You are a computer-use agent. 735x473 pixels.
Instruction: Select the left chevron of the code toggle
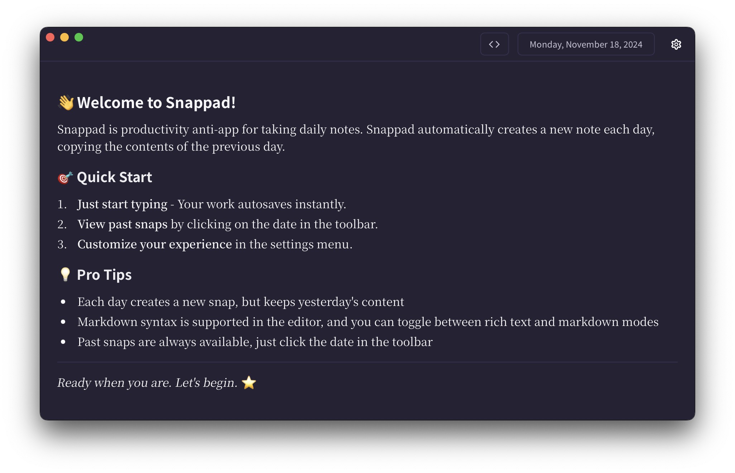[x=491, y=44]
